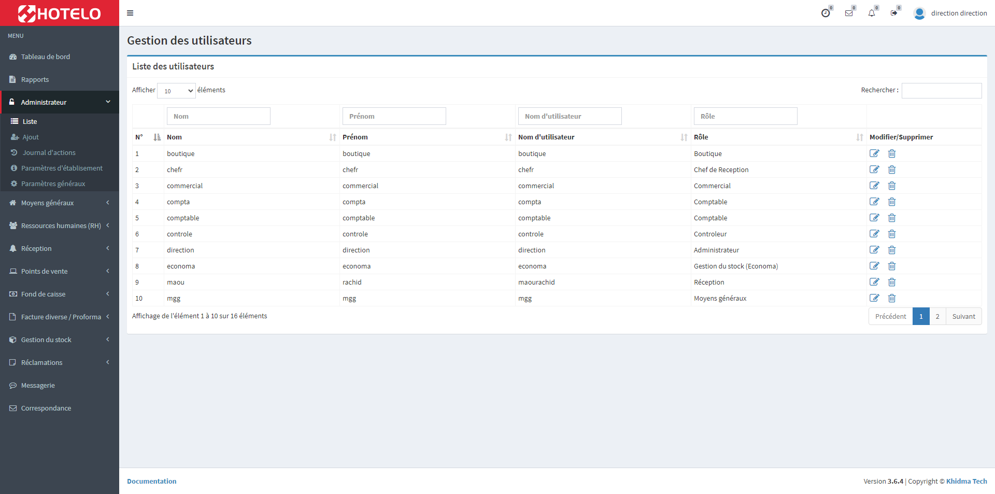995x494 pixels.
Task: Edit the boutique user row
Action: click(874, 153)
